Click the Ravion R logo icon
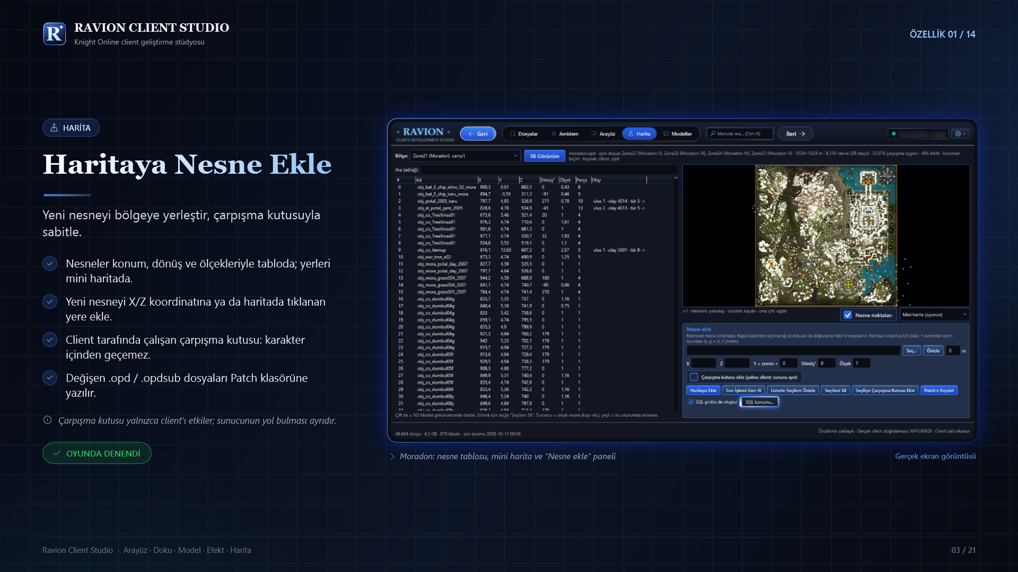The image size is (1018, 572). pyautogui.click(x=55, y=34)
